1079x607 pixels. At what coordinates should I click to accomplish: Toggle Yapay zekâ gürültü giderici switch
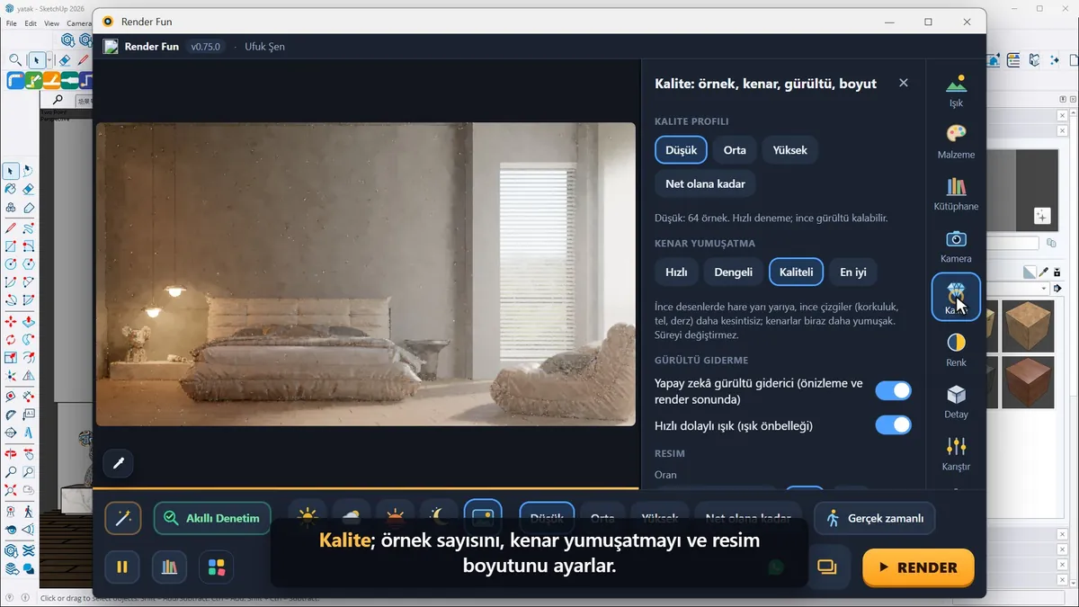coord(893,390)
